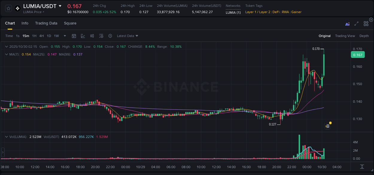Image resolution: width=374 pixels, height=175 pixels.
Task: Switch to the Trading Data tab
Action: tap(46, 23)
